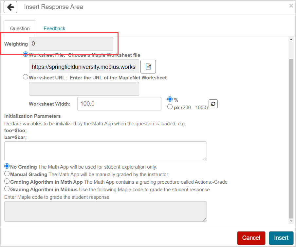Image resolution: width=296 pixels, height=247 pixels.
Task: Open the worksheet file browser icon
Action: (x=148, y=67)
